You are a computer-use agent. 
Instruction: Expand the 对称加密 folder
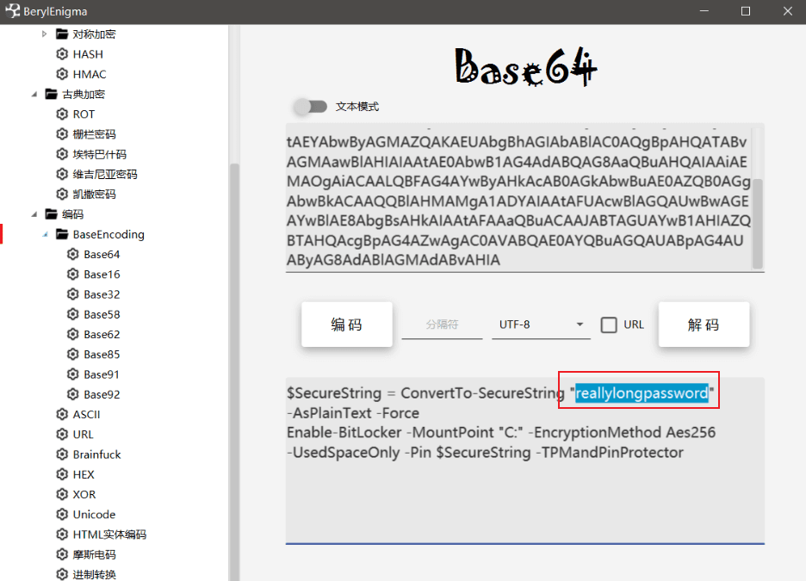coord(45,34)
